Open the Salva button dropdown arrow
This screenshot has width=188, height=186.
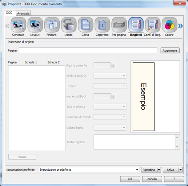click(x=180, y=170)
